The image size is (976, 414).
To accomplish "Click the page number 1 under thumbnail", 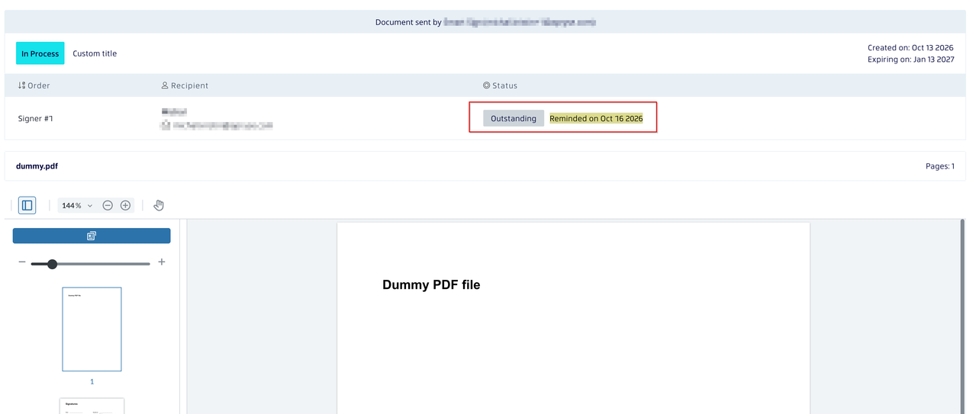I will pyautogui.click(x=92, y=381).
